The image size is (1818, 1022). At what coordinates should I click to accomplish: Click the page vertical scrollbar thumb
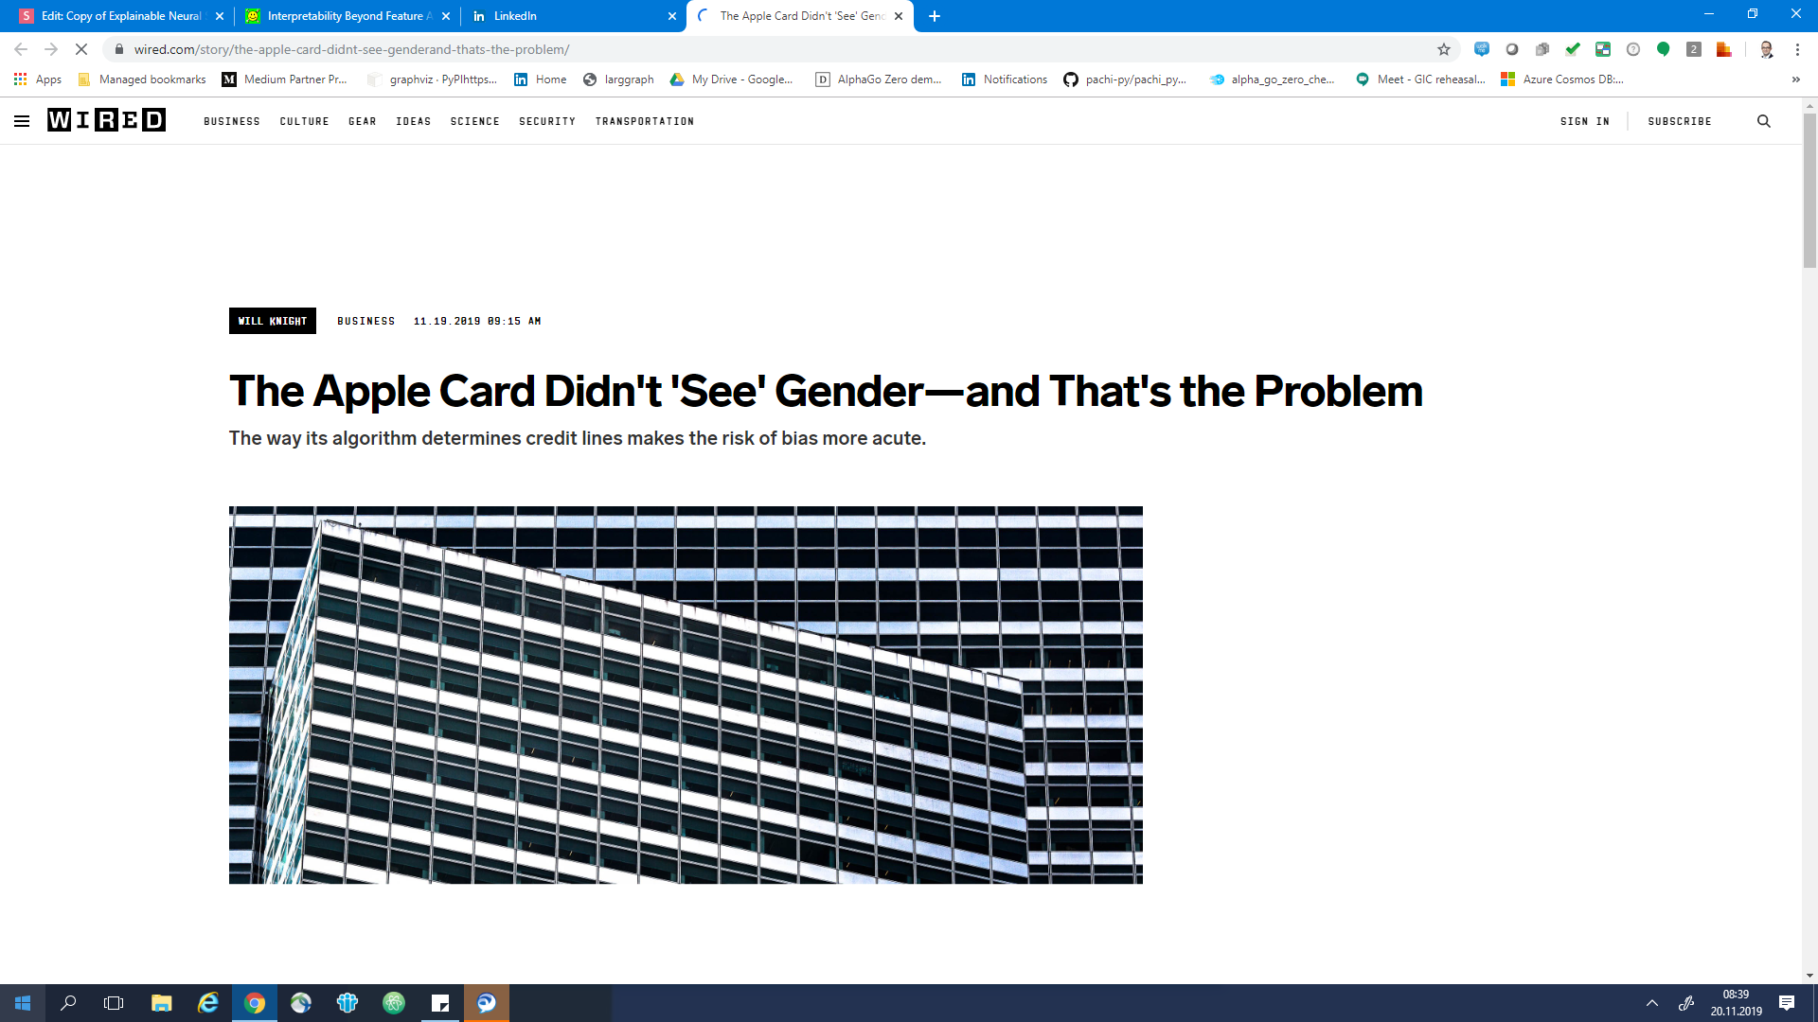1809,189
